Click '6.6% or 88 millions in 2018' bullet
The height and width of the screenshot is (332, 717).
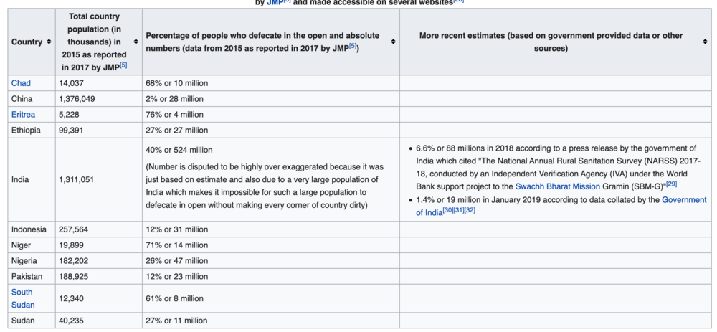click(x=558, y=167)
